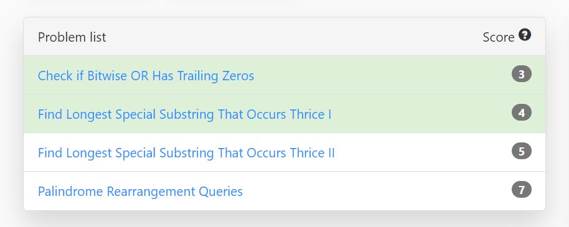The height and width of the screenshot is (227, 569).
Task: Click empty green area of the Bitwise OR row
Action: tap(381, 75)
